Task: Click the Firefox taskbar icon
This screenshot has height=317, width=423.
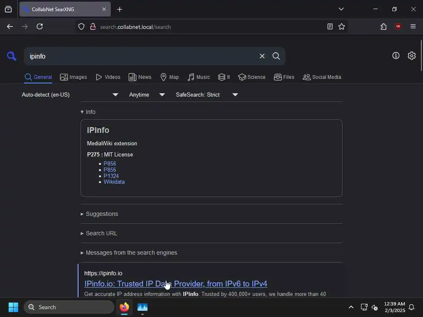Action: [x=124, y=307]
